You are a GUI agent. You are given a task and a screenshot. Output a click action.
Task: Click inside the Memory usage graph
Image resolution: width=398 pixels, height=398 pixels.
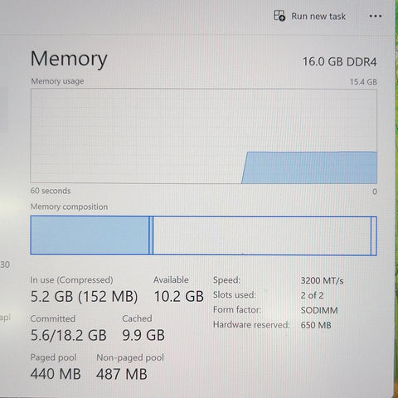point(204,136)
